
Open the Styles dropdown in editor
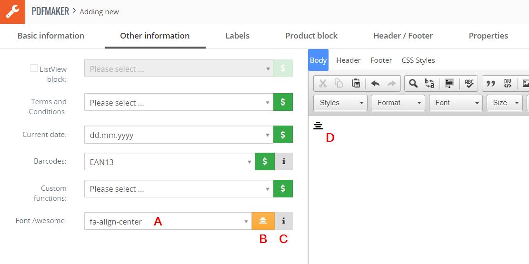(340, 103)
